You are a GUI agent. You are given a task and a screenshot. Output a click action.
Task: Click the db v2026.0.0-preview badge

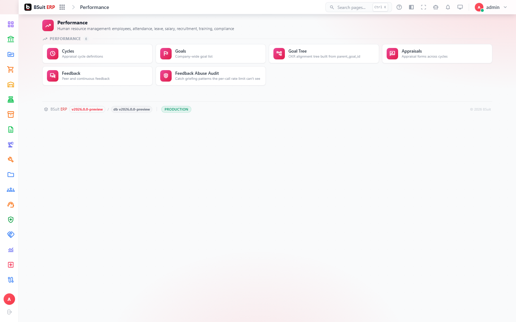pyautogui.click(x=132, y=109)
